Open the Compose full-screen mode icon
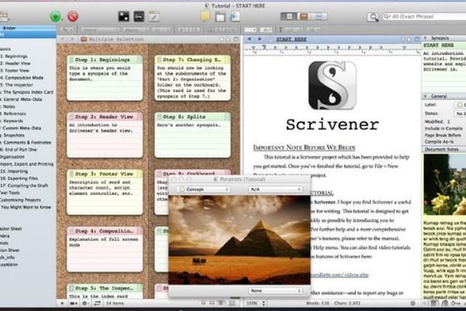This screenshot has height=311, width=466. tap(123, 17)
